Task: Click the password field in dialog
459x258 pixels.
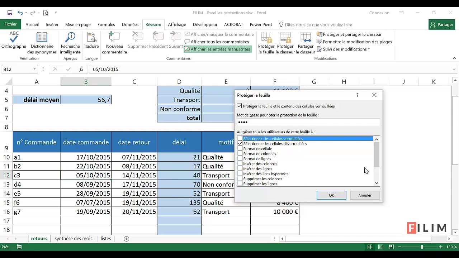Action: pyautogui.click(x=308, y=122)
